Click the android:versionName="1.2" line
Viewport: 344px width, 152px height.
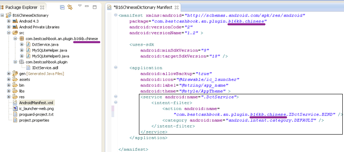166,33
